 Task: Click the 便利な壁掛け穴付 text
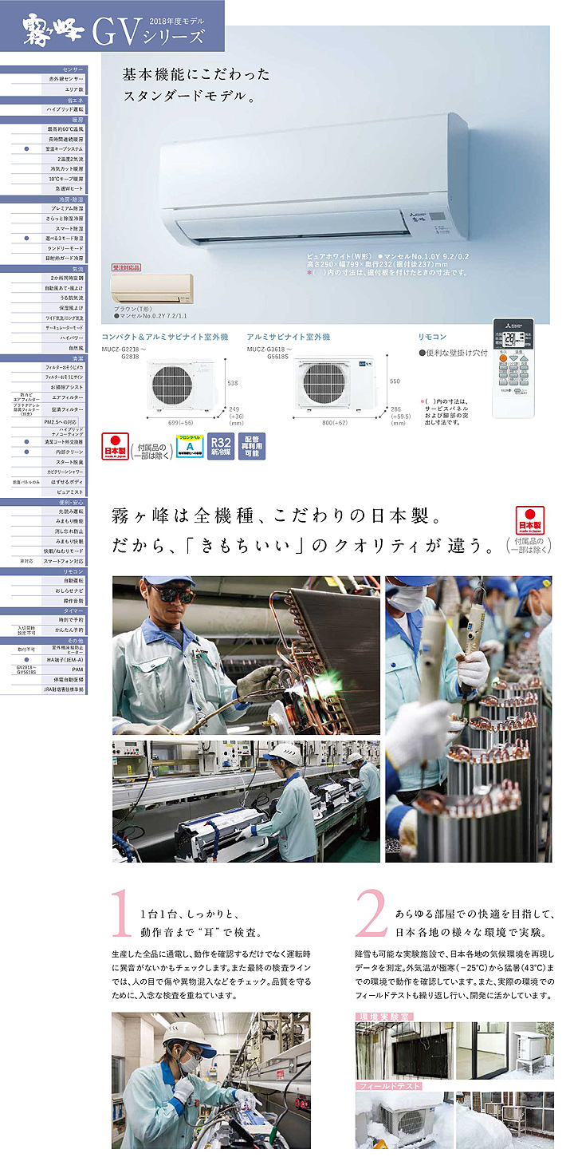coord(452,352)
